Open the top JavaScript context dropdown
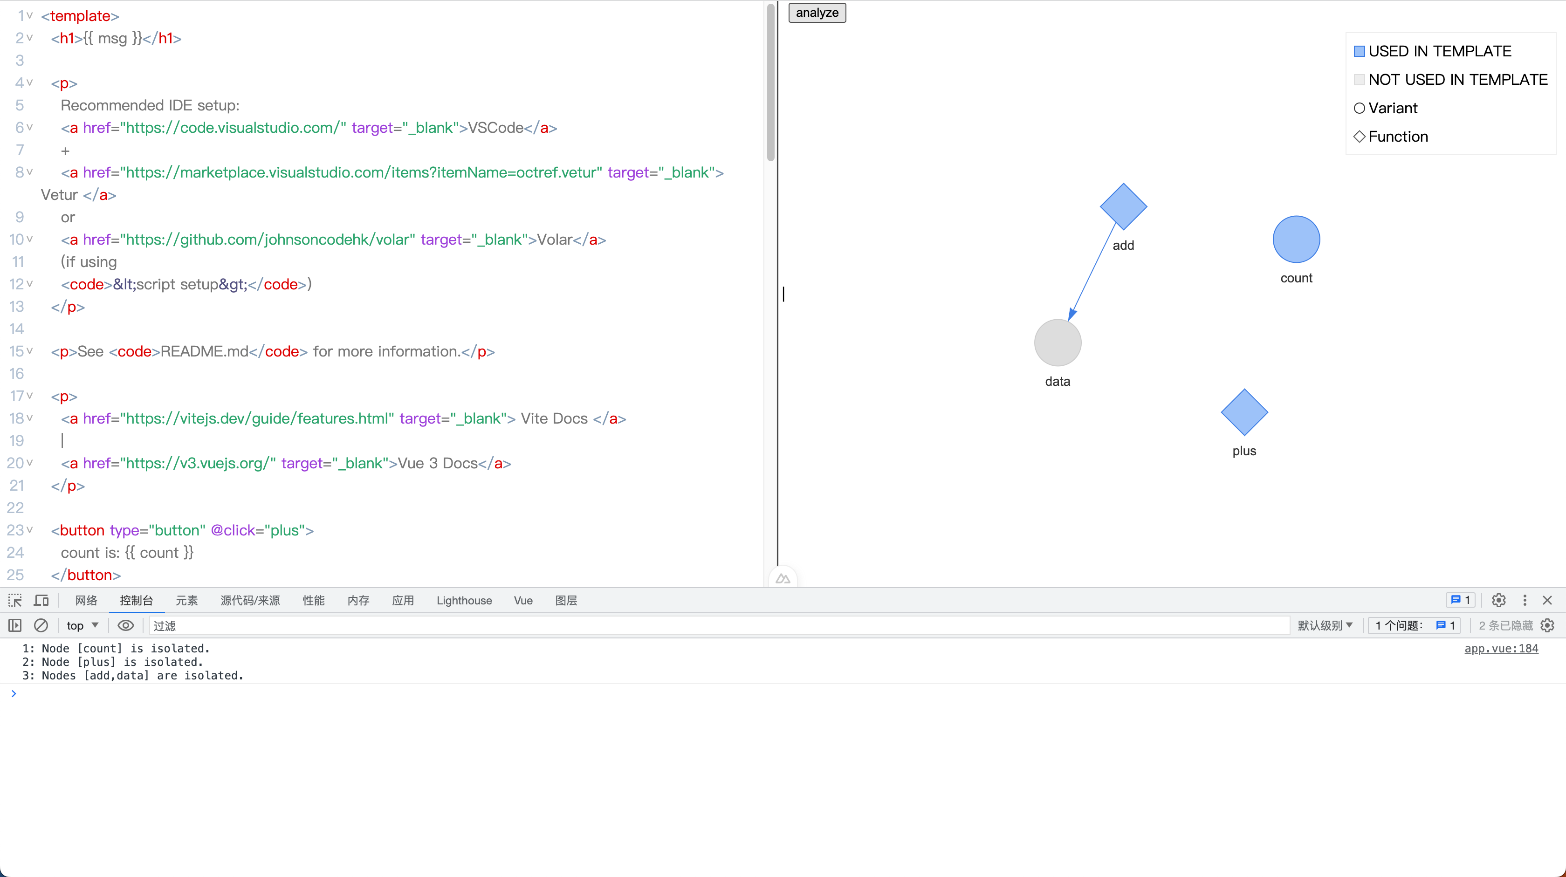The height and width of the screenshot is (877, 1566). click(82, 625)
